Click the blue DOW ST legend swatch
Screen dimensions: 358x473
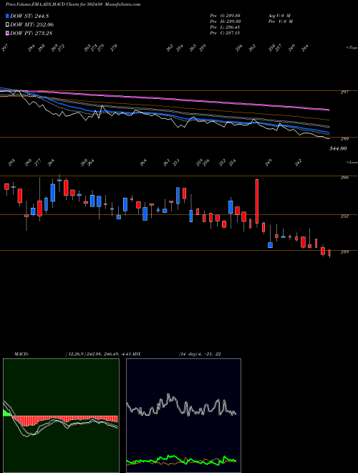(8, 16)
